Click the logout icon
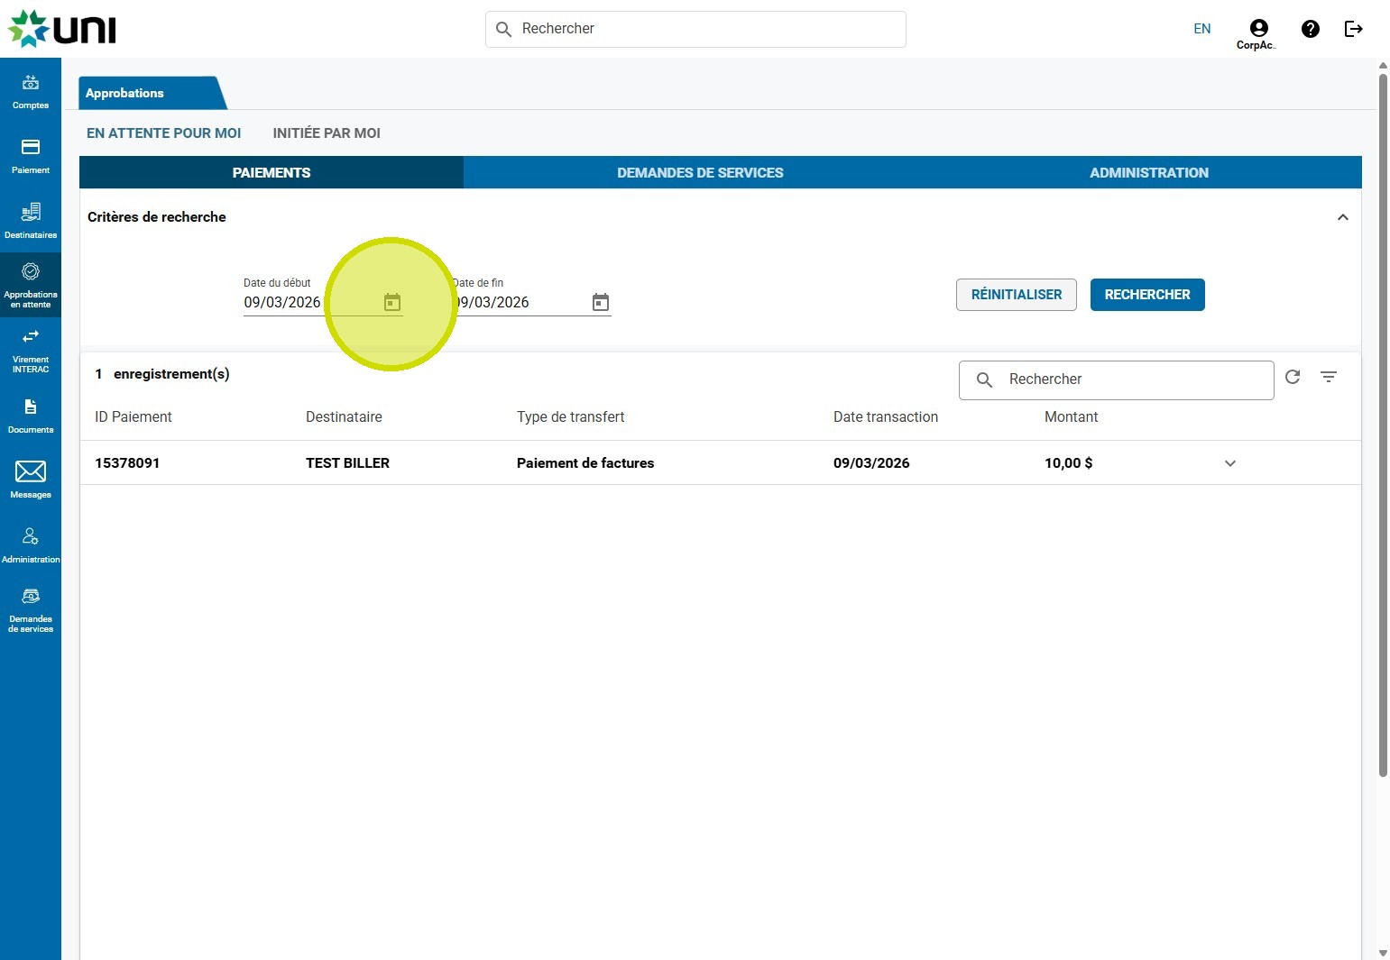 [x=1353, y=29]
